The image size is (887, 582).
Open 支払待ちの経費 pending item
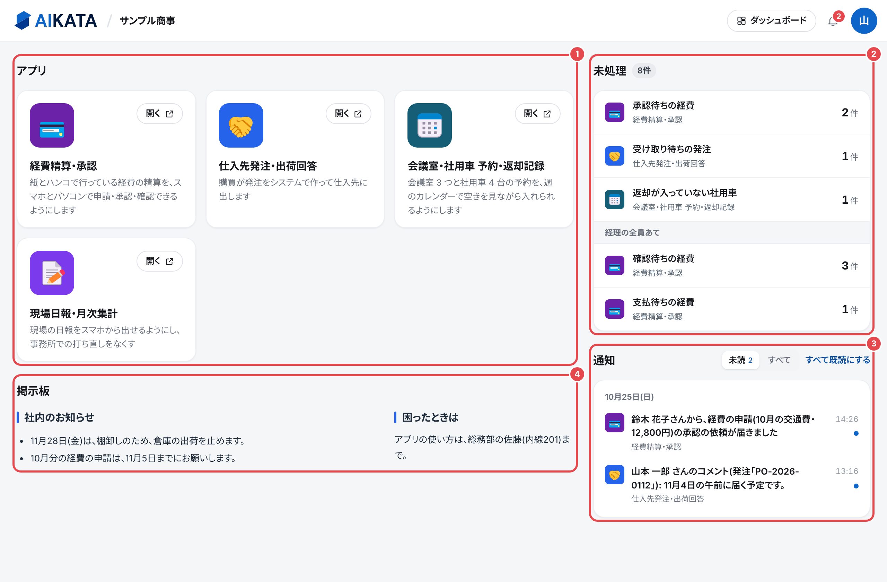tap(731, 309)
